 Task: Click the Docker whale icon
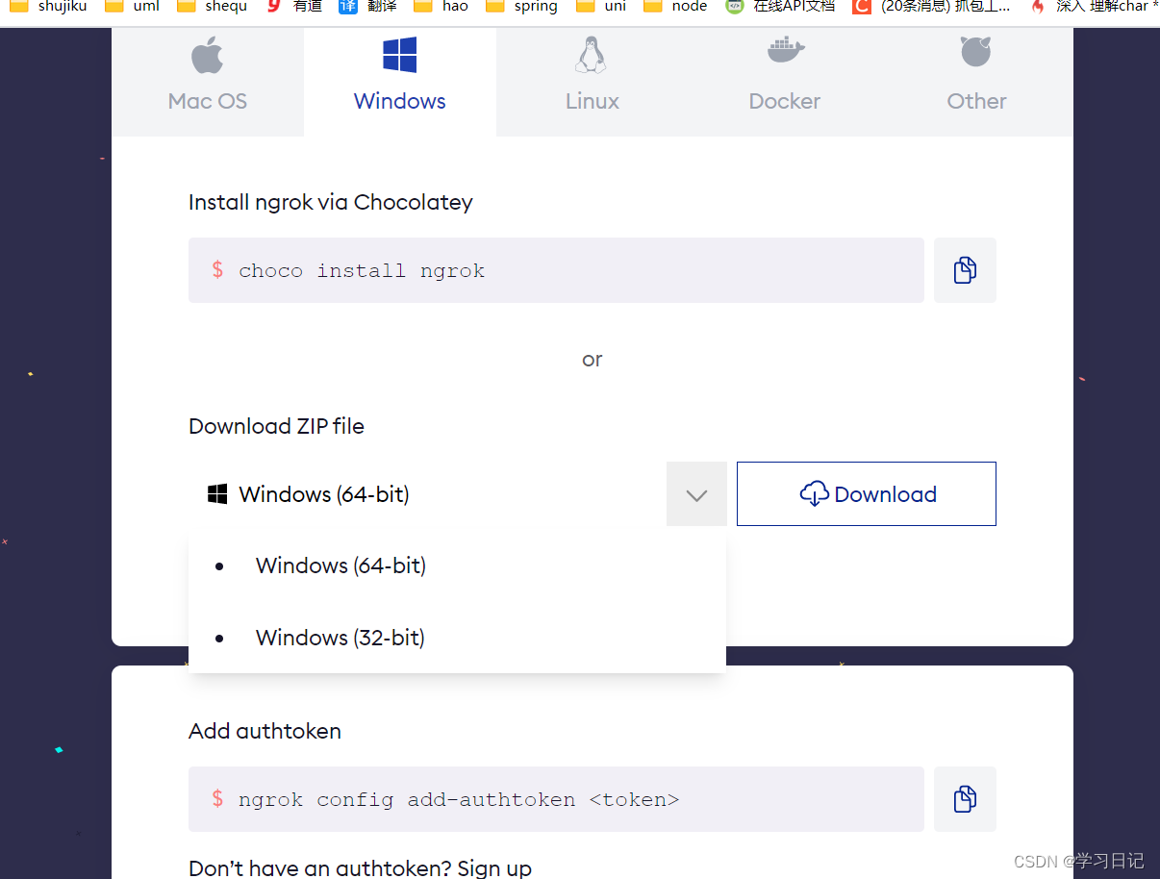pos(785,50)
